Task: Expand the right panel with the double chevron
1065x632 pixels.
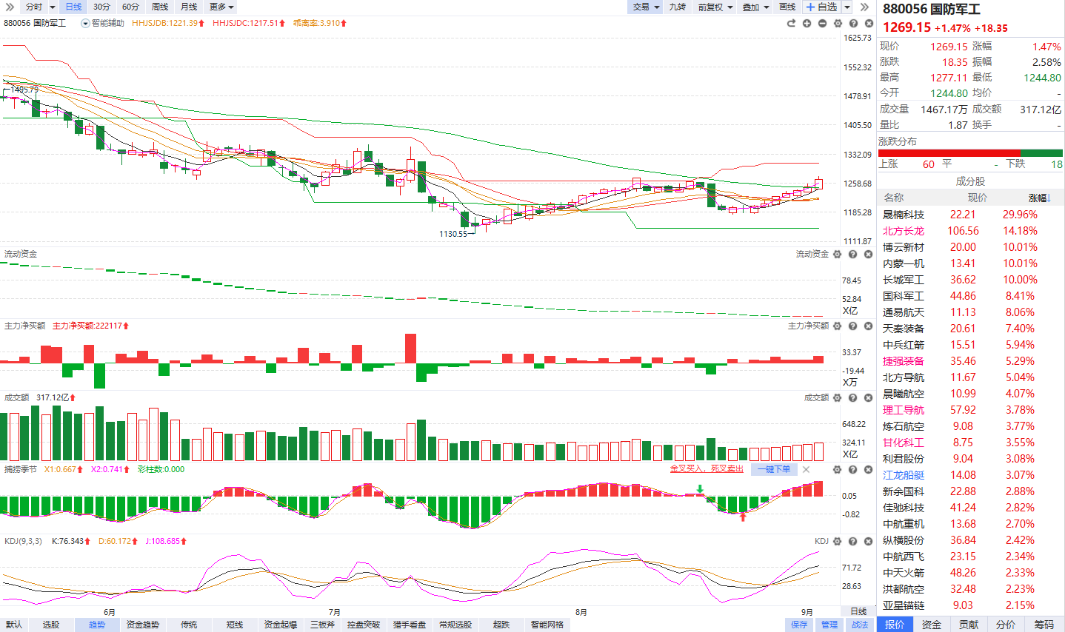Action: [864, 7]
